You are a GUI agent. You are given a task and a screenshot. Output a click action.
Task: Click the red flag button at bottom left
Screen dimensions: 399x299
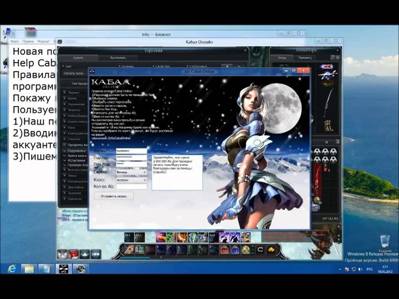coord(74,254)
